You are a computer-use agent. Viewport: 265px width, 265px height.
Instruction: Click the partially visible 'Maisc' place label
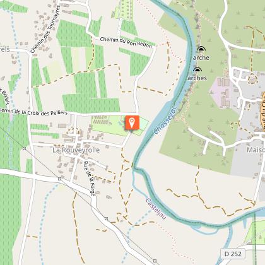pyautogui.click(x=256, y=150)
